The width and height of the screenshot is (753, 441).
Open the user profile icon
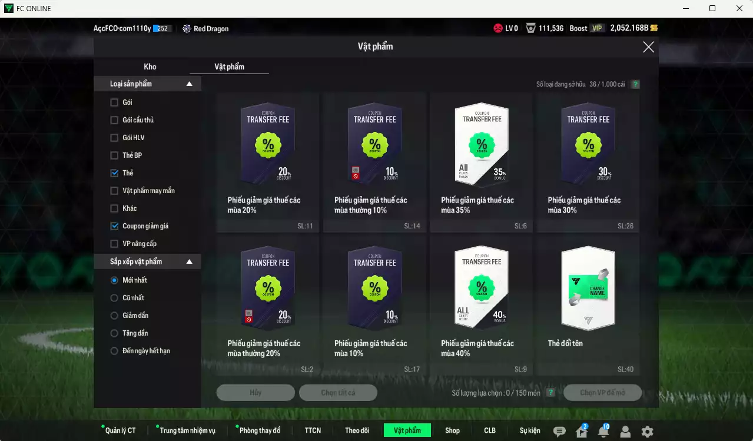coord(625,432)
